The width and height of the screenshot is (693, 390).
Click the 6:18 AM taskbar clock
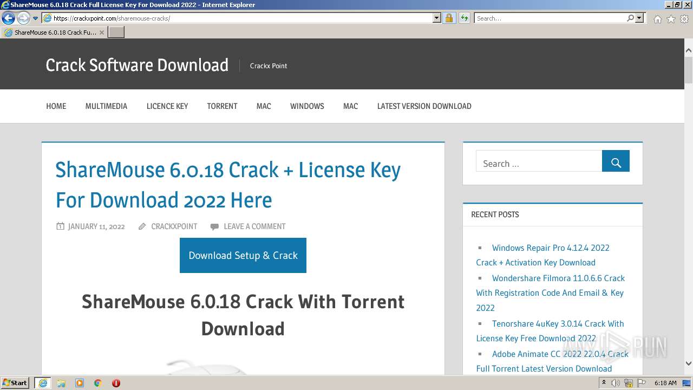pos(665,383)
